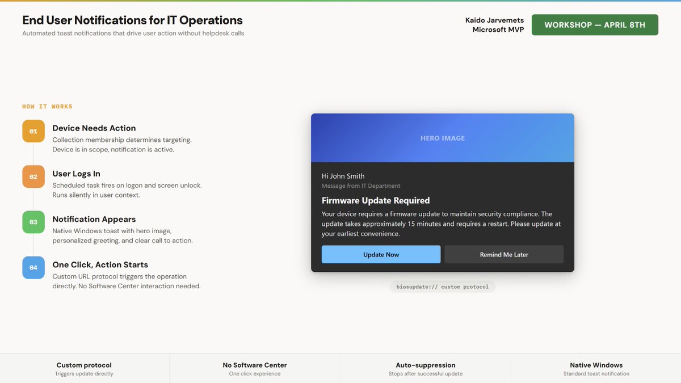The height and width of the screenshot is (383, 681).
Task: Click the Kaido Jarvemets name
Action: 494,20
